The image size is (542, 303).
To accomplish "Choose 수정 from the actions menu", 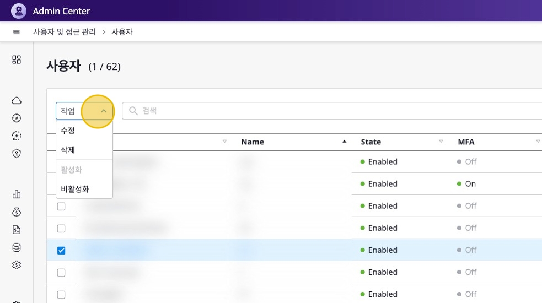I will [68, 131].
